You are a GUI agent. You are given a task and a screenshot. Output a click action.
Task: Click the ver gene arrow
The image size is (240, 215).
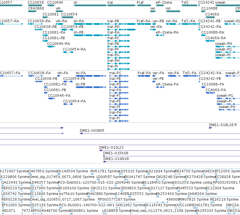coord(153,11)
